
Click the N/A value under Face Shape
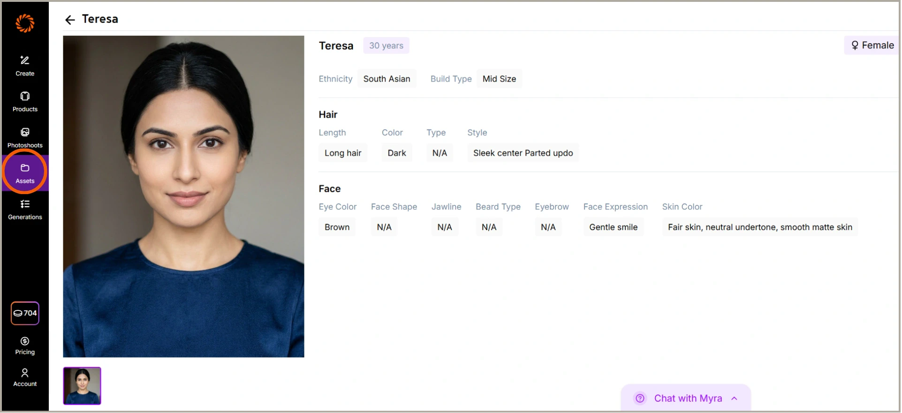[384, 227]
